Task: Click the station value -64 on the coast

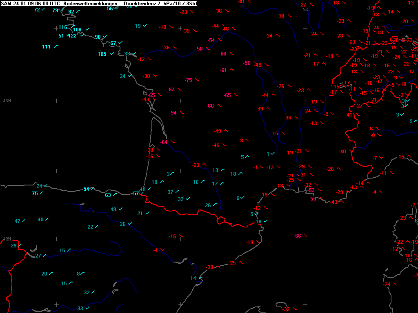Action: click(164, 142)
